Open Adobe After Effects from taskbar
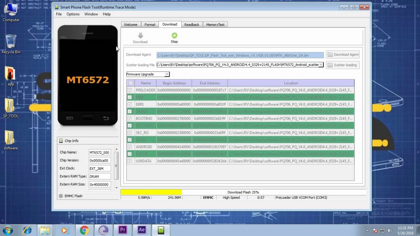This screenshot has height=236, width=420. pos(142,230)
